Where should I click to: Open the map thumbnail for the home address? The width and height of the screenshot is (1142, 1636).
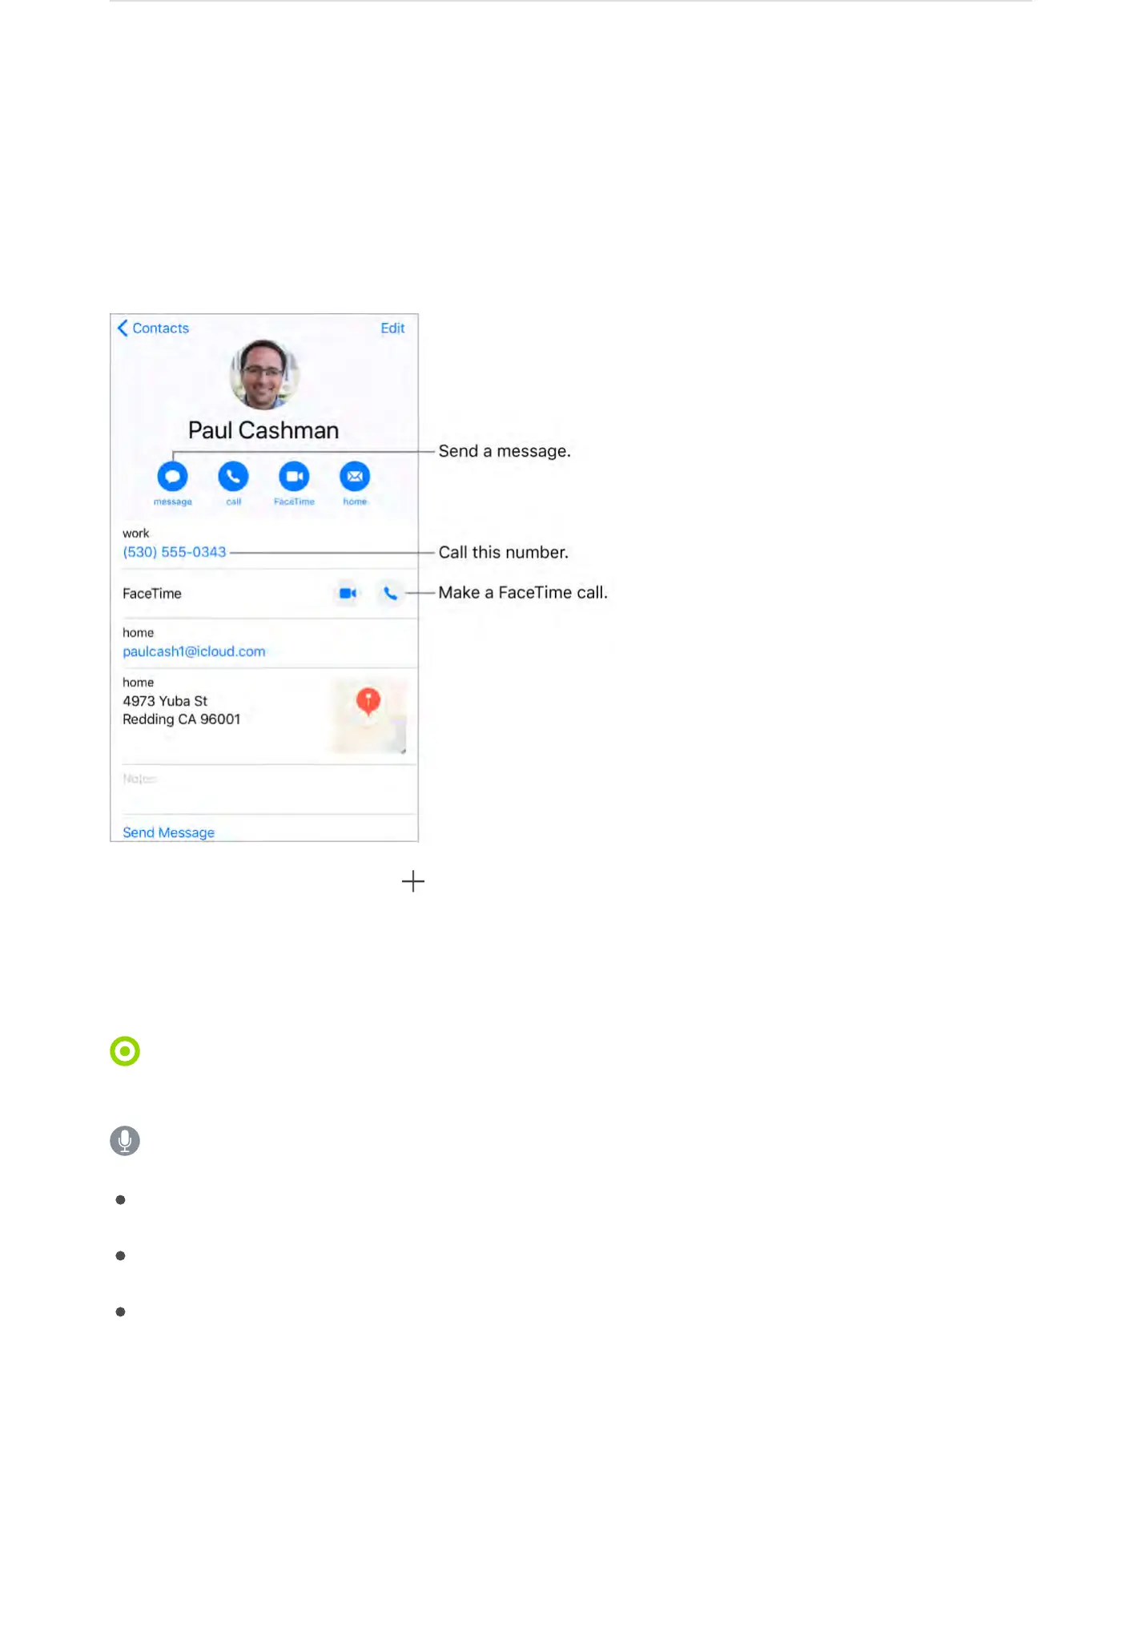(368, 716)
